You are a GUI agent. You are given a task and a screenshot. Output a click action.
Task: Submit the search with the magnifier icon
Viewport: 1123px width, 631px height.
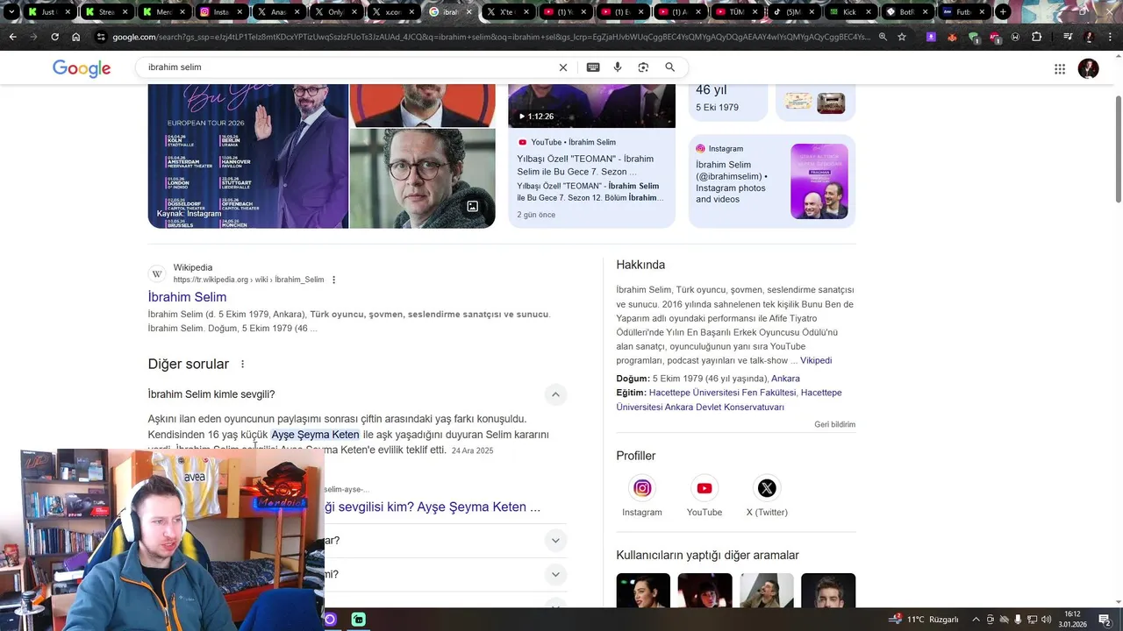point(669,67)
